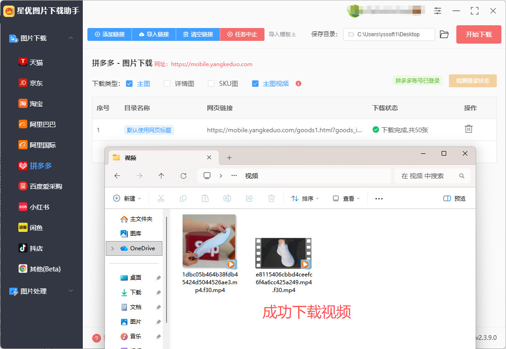
Task: Click the Share icon in Explorer toolbar
Action: tap(249, 198)
